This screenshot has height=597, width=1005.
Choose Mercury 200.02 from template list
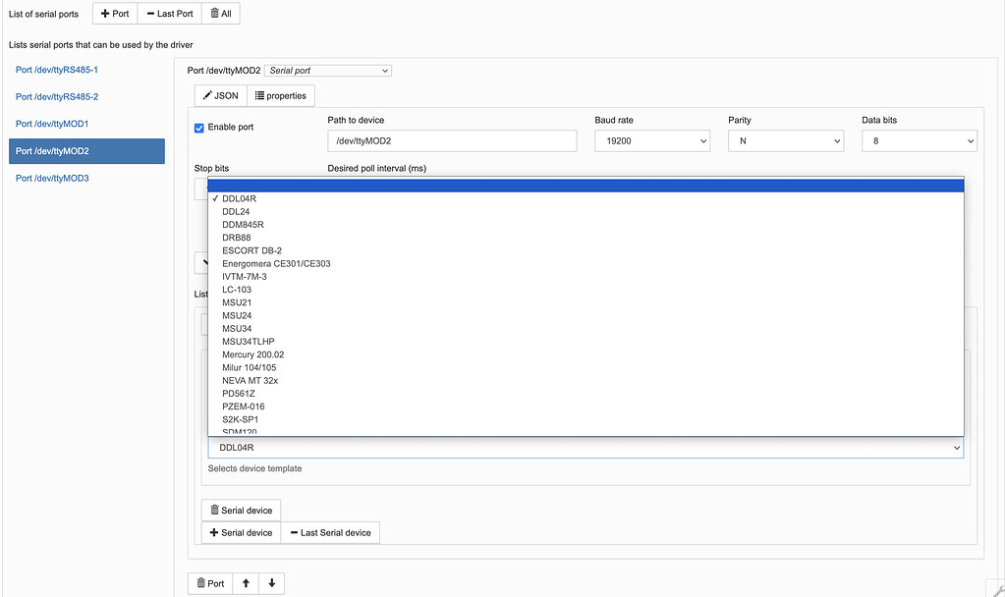pyautogui.click(x=253, y=354)
